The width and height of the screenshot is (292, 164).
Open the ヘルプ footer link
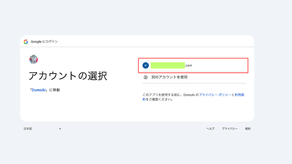[211, 129]
